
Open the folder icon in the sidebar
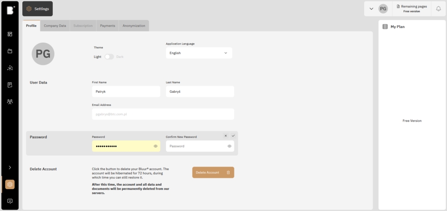point(10,51)
